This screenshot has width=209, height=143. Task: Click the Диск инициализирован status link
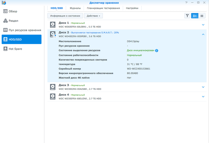[140, 50]
